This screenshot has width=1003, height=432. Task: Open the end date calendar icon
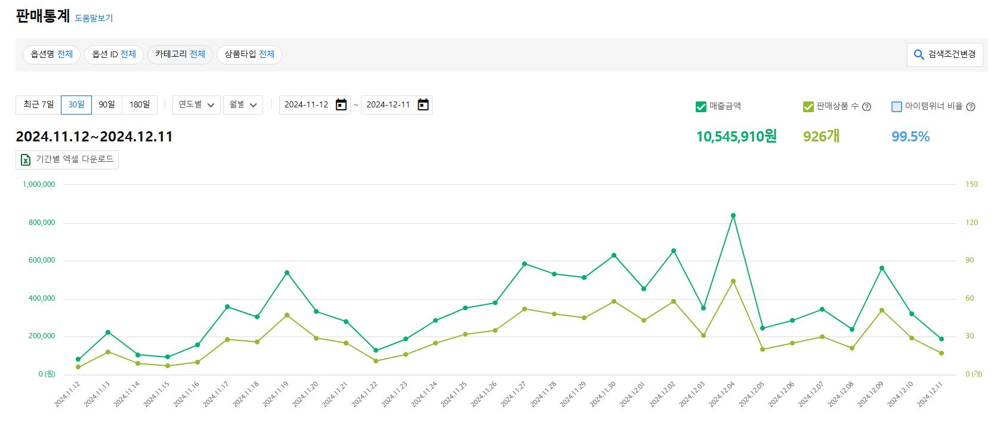tap(423, 105)
